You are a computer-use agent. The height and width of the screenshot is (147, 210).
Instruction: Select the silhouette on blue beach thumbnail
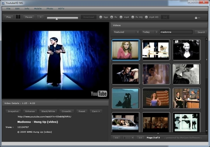coord(126,98)
